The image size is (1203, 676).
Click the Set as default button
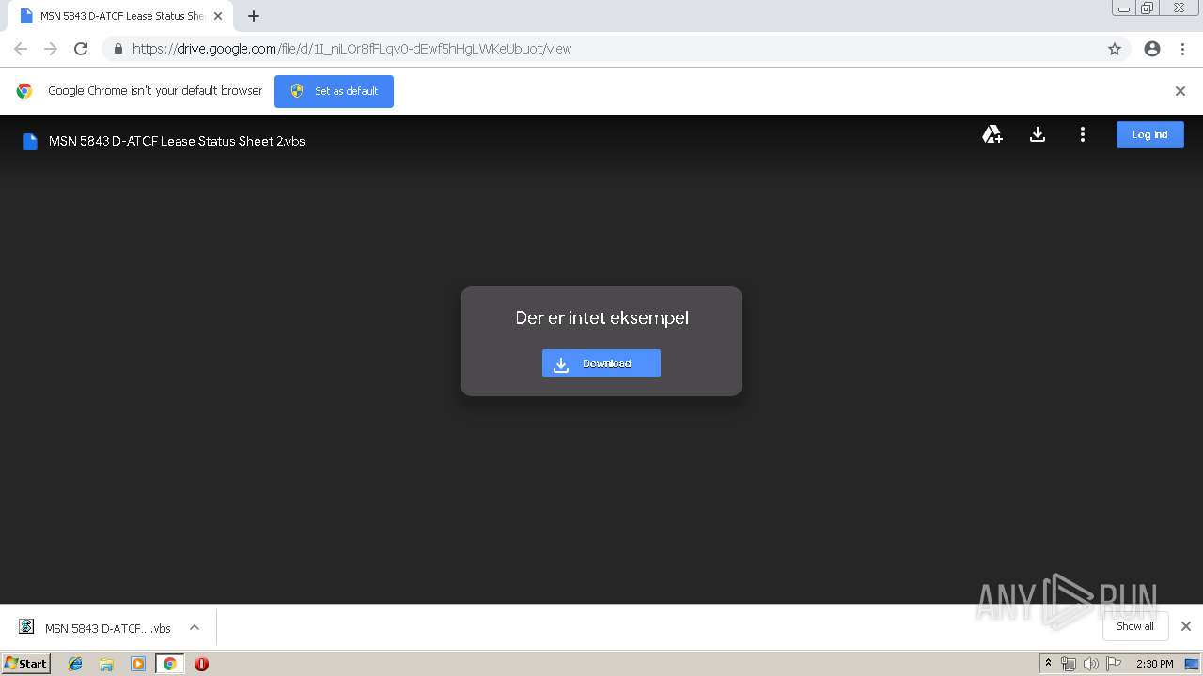(334, 91)
